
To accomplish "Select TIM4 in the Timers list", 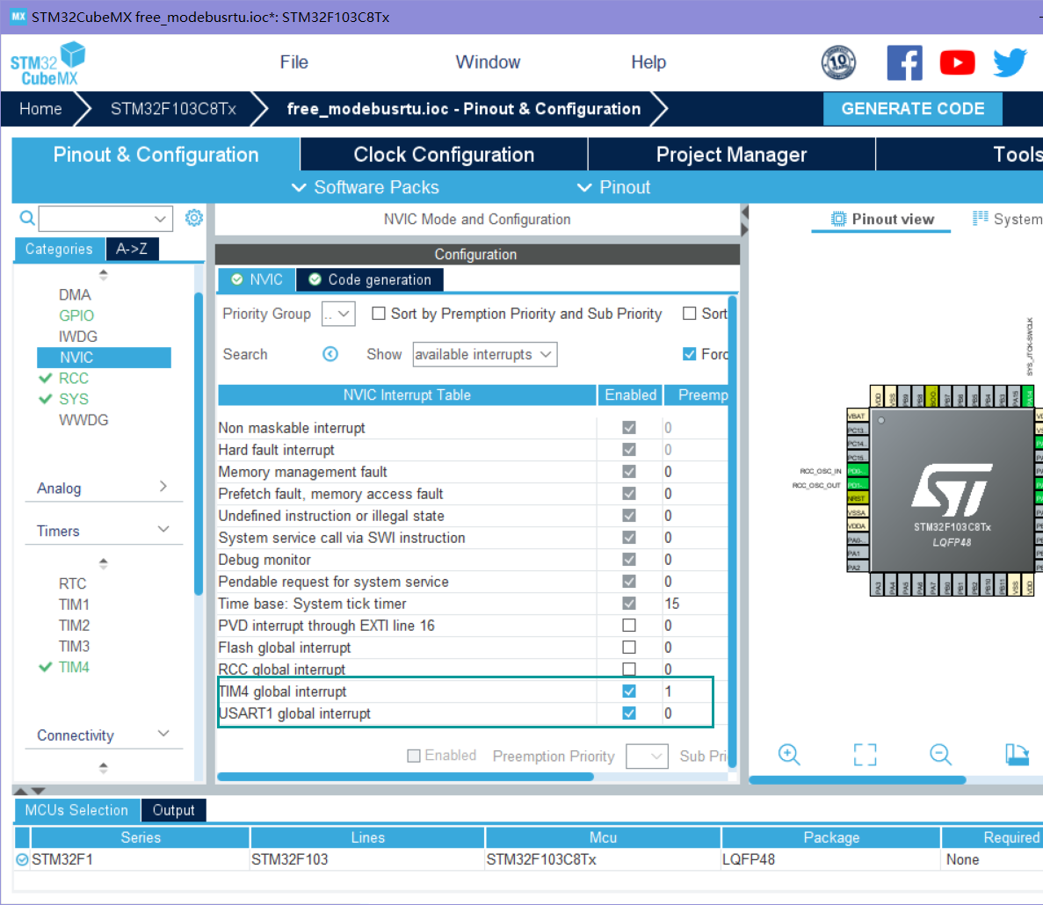I will tap(74, 667).
